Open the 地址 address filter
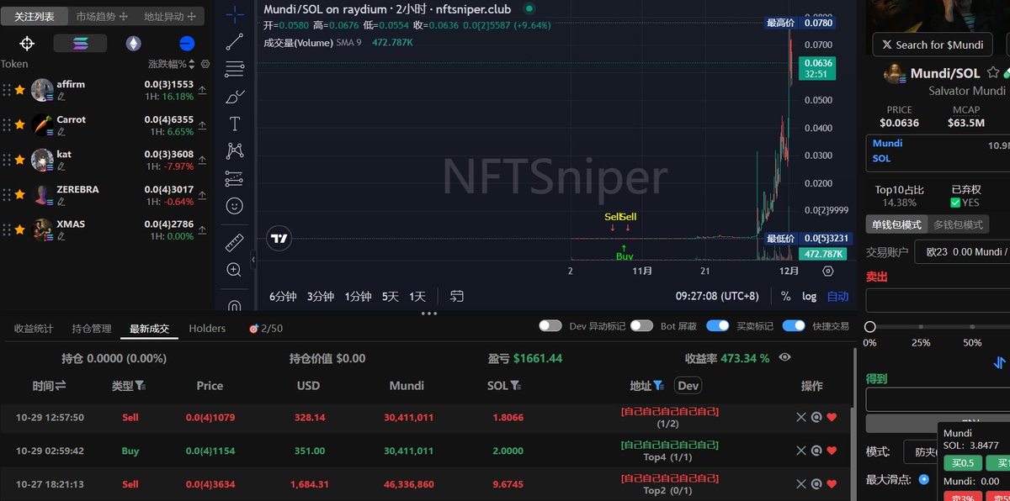The height and width of the screenshot is (501, 1010). point(658,386)
